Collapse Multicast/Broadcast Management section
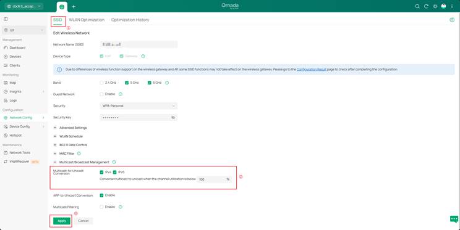The width and height of the screenshot is (460, 230). [55, 162]
